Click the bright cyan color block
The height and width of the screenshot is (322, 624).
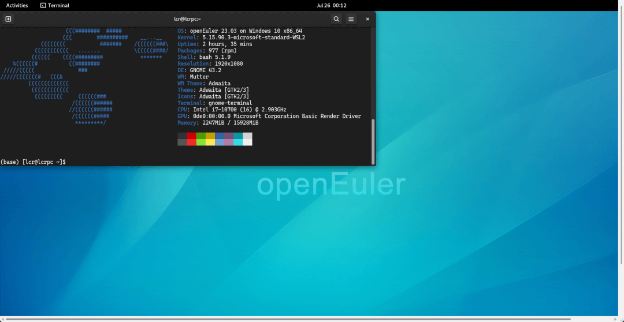point(238,142)
